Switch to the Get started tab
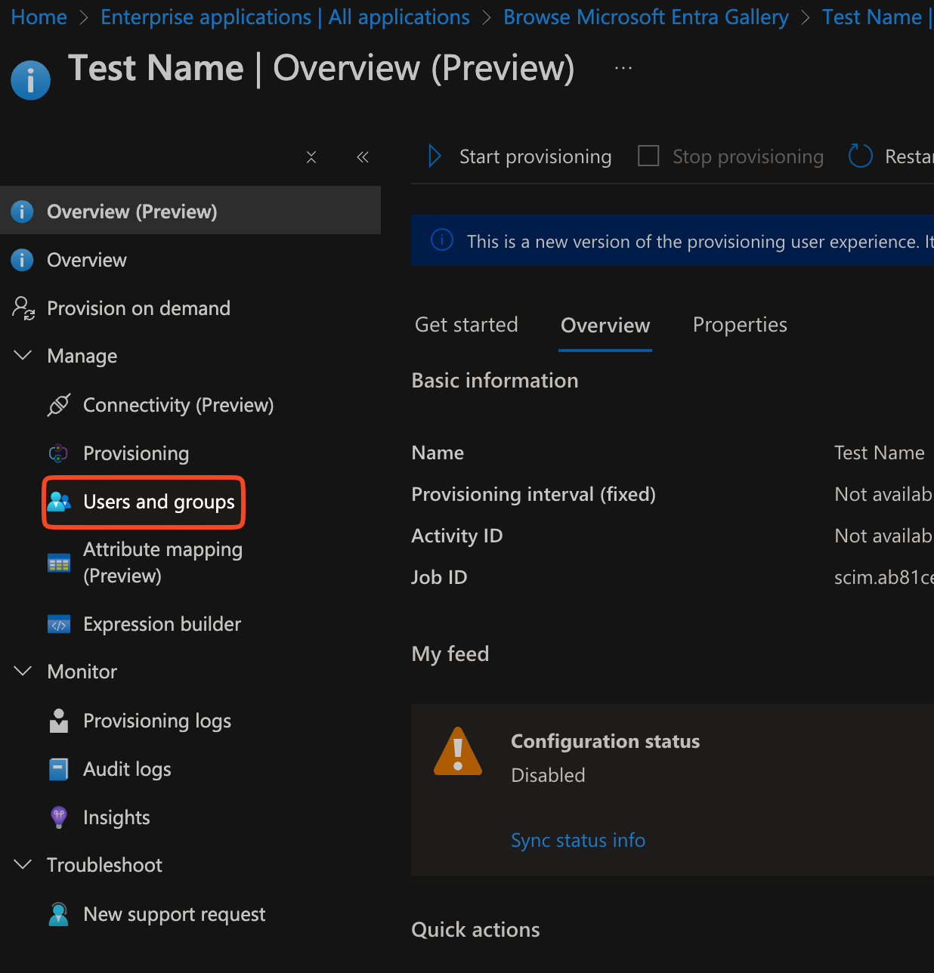 (466, 325)
